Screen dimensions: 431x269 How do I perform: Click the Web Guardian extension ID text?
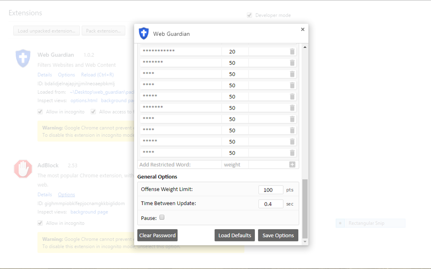(76, 83)
